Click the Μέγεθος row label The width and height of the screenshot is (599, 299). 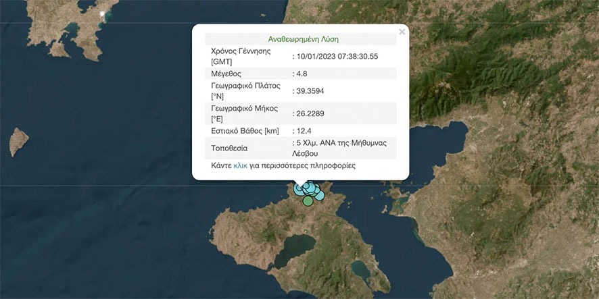click(226, 74)
